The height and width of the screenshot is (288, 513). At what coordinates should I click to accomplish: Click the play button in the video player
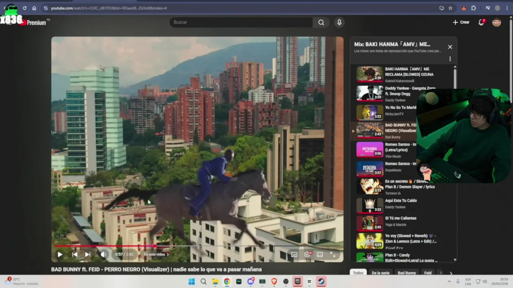(x=60, y=254)
